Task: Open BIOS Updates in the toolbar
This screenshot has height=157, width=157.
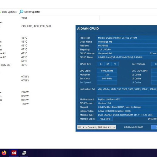Action: coord(9,12)
